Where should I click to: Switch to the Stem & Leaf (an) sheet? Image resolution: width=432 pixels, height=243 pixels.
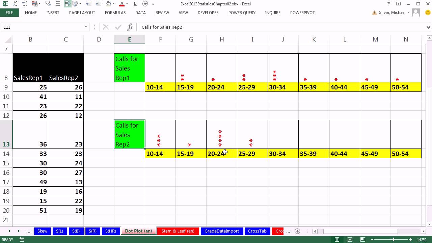[178, 231]
